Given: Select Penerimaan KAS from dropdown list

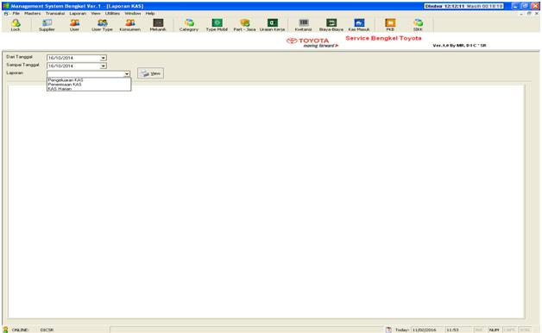Looking at the screenshot, I should pos(89,85).
